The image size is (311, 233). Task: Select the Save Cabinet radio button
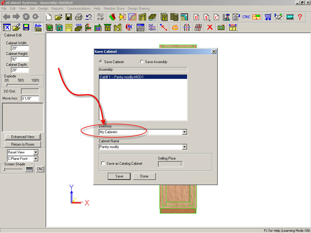point(101,62)
